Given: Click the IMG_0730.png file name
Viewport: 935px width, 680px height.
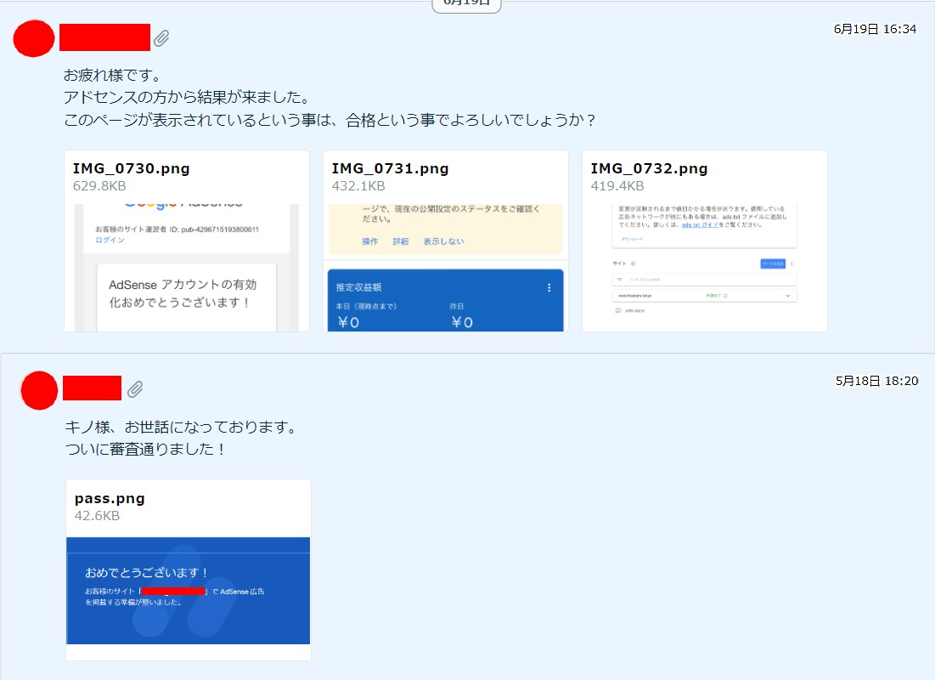Looking at the screenshot, I should pos(131,168).
